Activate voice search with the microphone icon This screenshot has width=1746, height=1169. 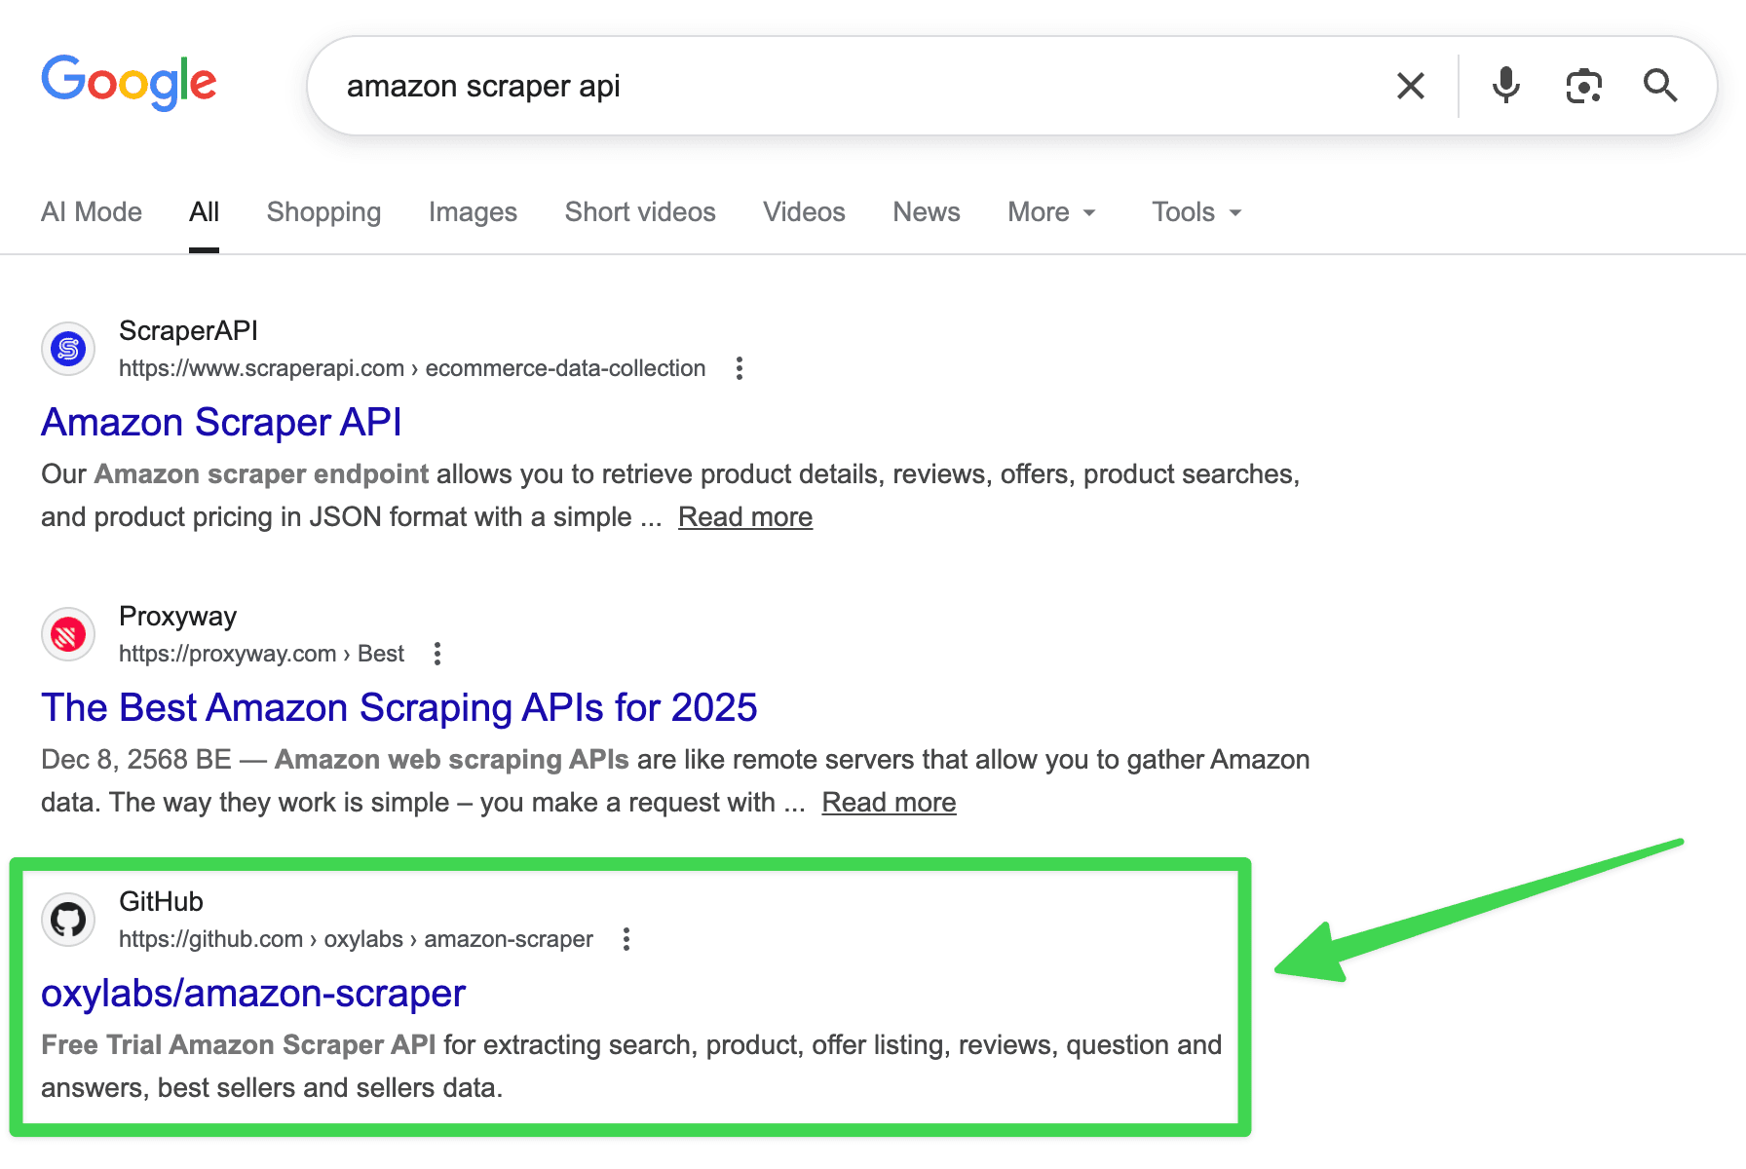coord(1504,86)
